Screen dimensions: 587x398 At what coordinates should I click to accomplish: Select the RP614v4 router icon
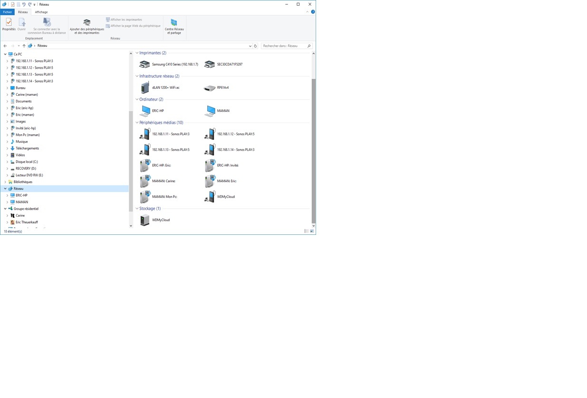coord(210,88)
